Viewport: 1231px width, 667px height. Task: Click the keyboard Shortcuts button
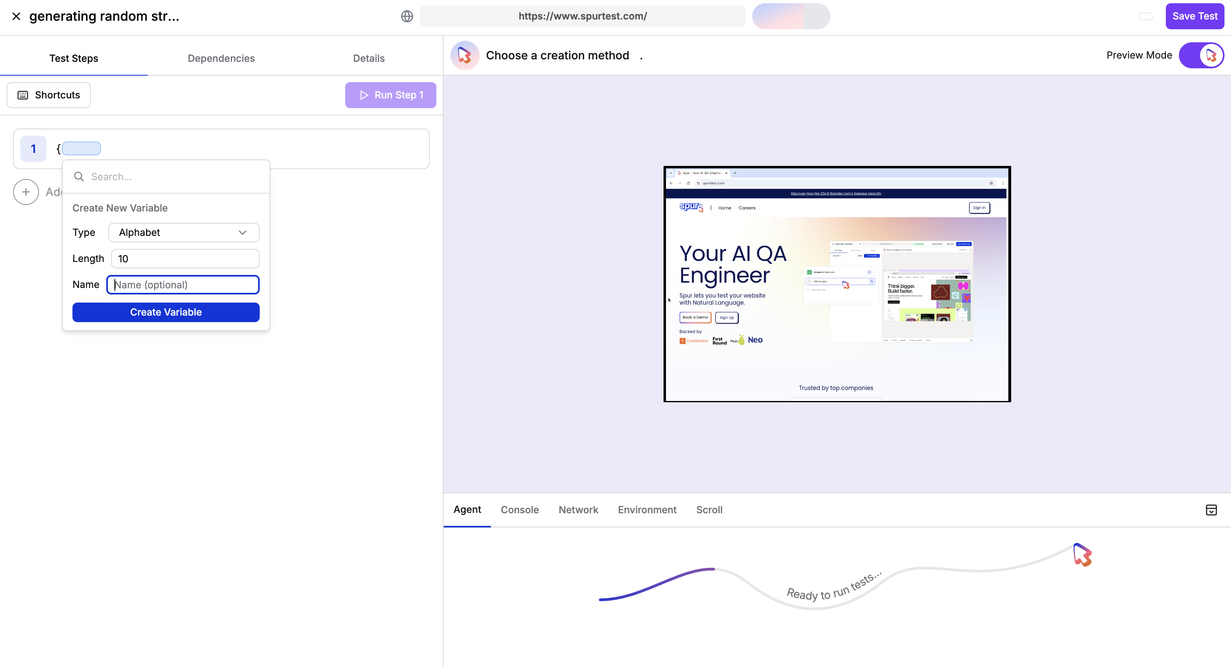pos(49,95)
